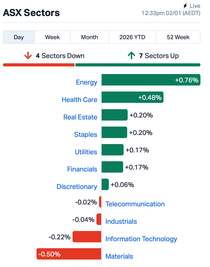This screenshot has height=267, width=210.
Task: Open the Health Care sector link
Action: [x=80, y=100]
